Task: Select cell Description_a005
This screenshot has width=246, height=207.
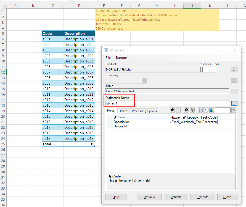Action: click(x=79, y=61)
